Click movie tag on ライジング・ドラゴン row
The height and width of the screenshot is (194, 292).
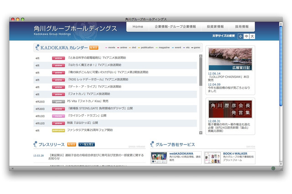(x=58, y=116)
